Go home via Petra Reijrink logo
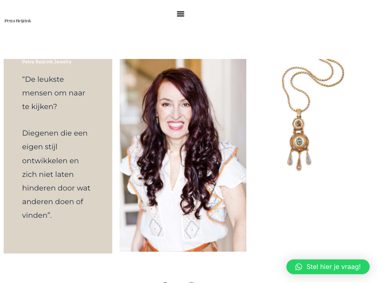Image resolution: width=377 pixels, height=283 pixels. [18, 21]
